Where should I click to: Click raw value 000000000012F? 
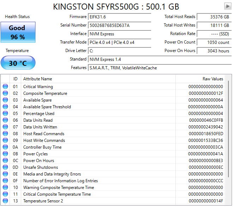click(x=206, y=93)
